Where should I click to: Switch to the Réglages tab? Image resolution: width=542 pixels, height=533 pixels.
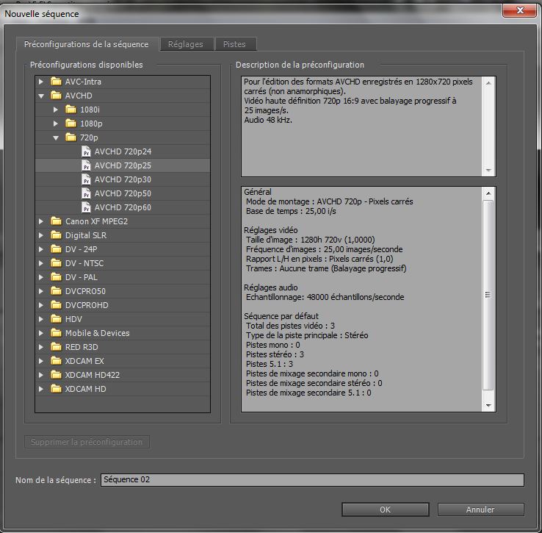[186, 44]
